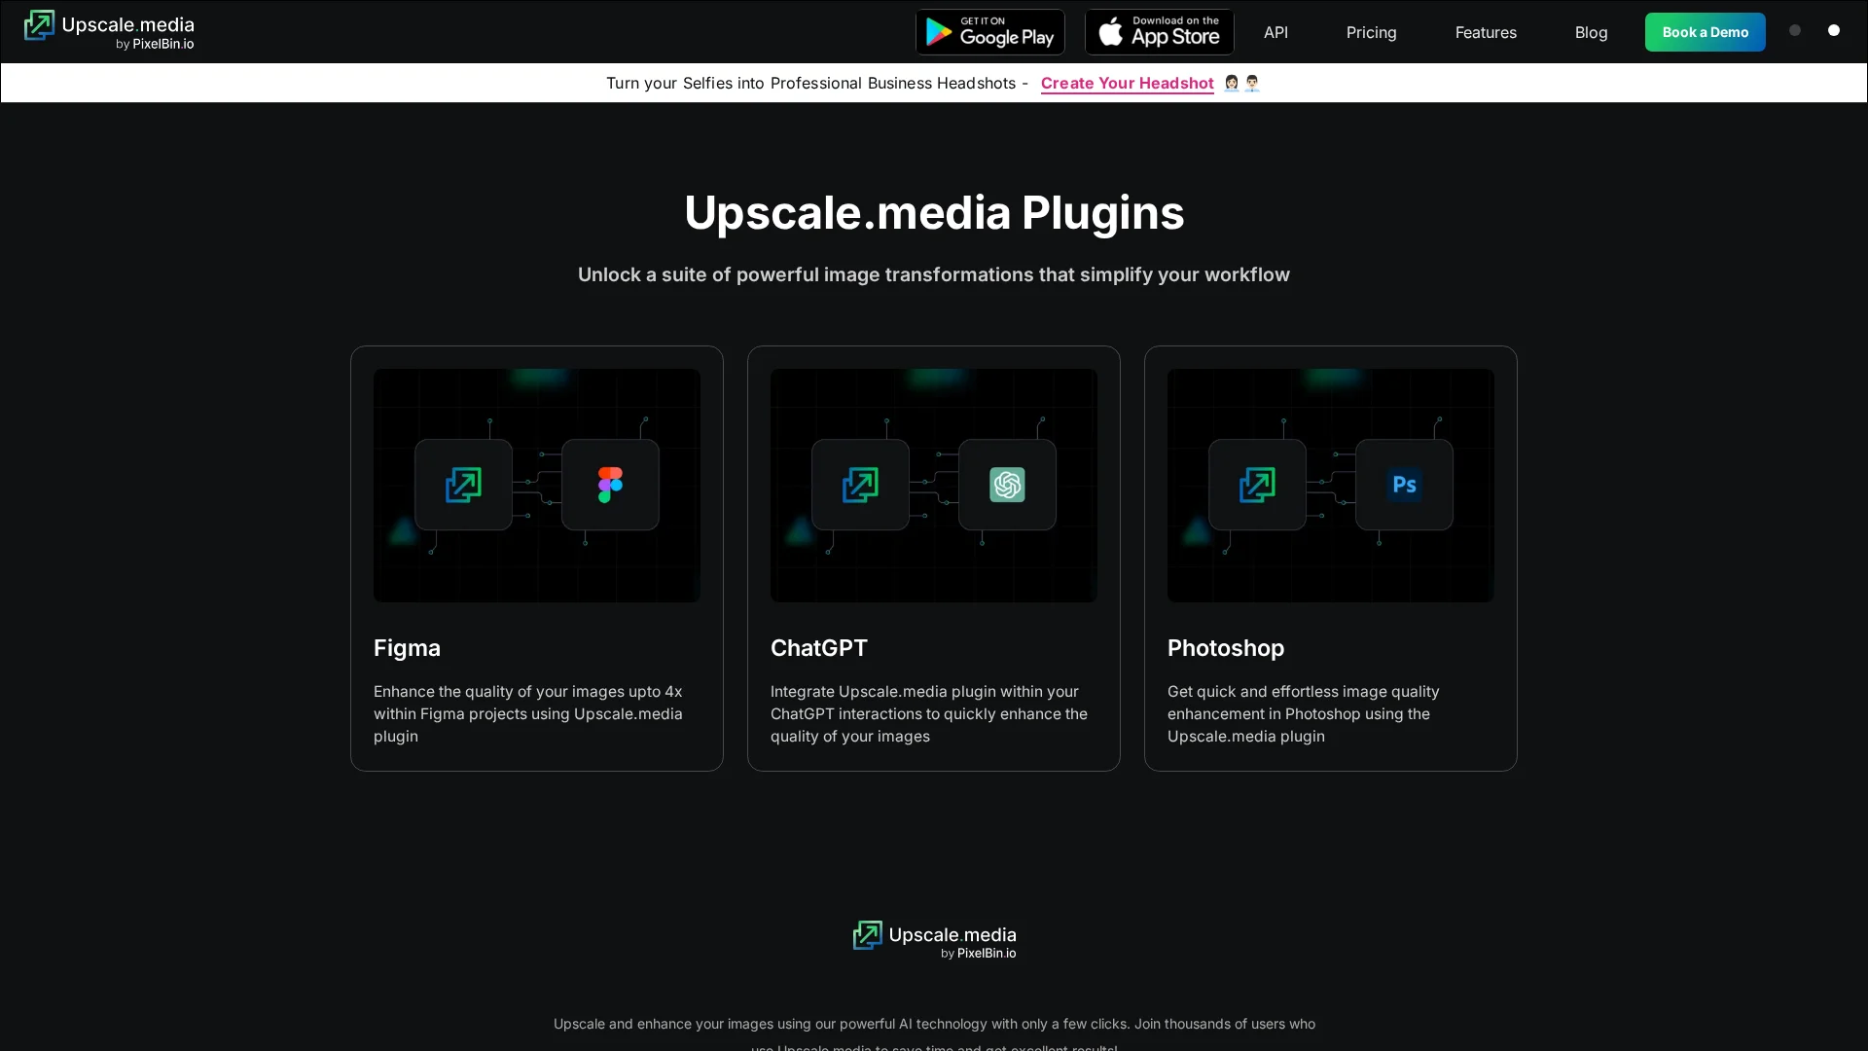Click the Photoshop Ps icon

[1404, 485]
